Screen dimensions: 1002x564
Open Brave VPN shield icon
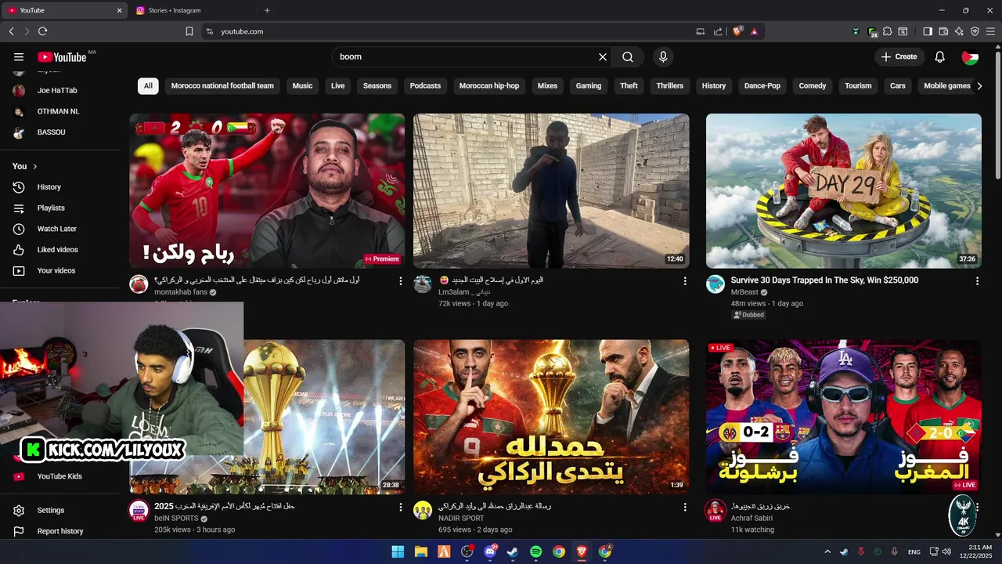(x=975, y=31)
